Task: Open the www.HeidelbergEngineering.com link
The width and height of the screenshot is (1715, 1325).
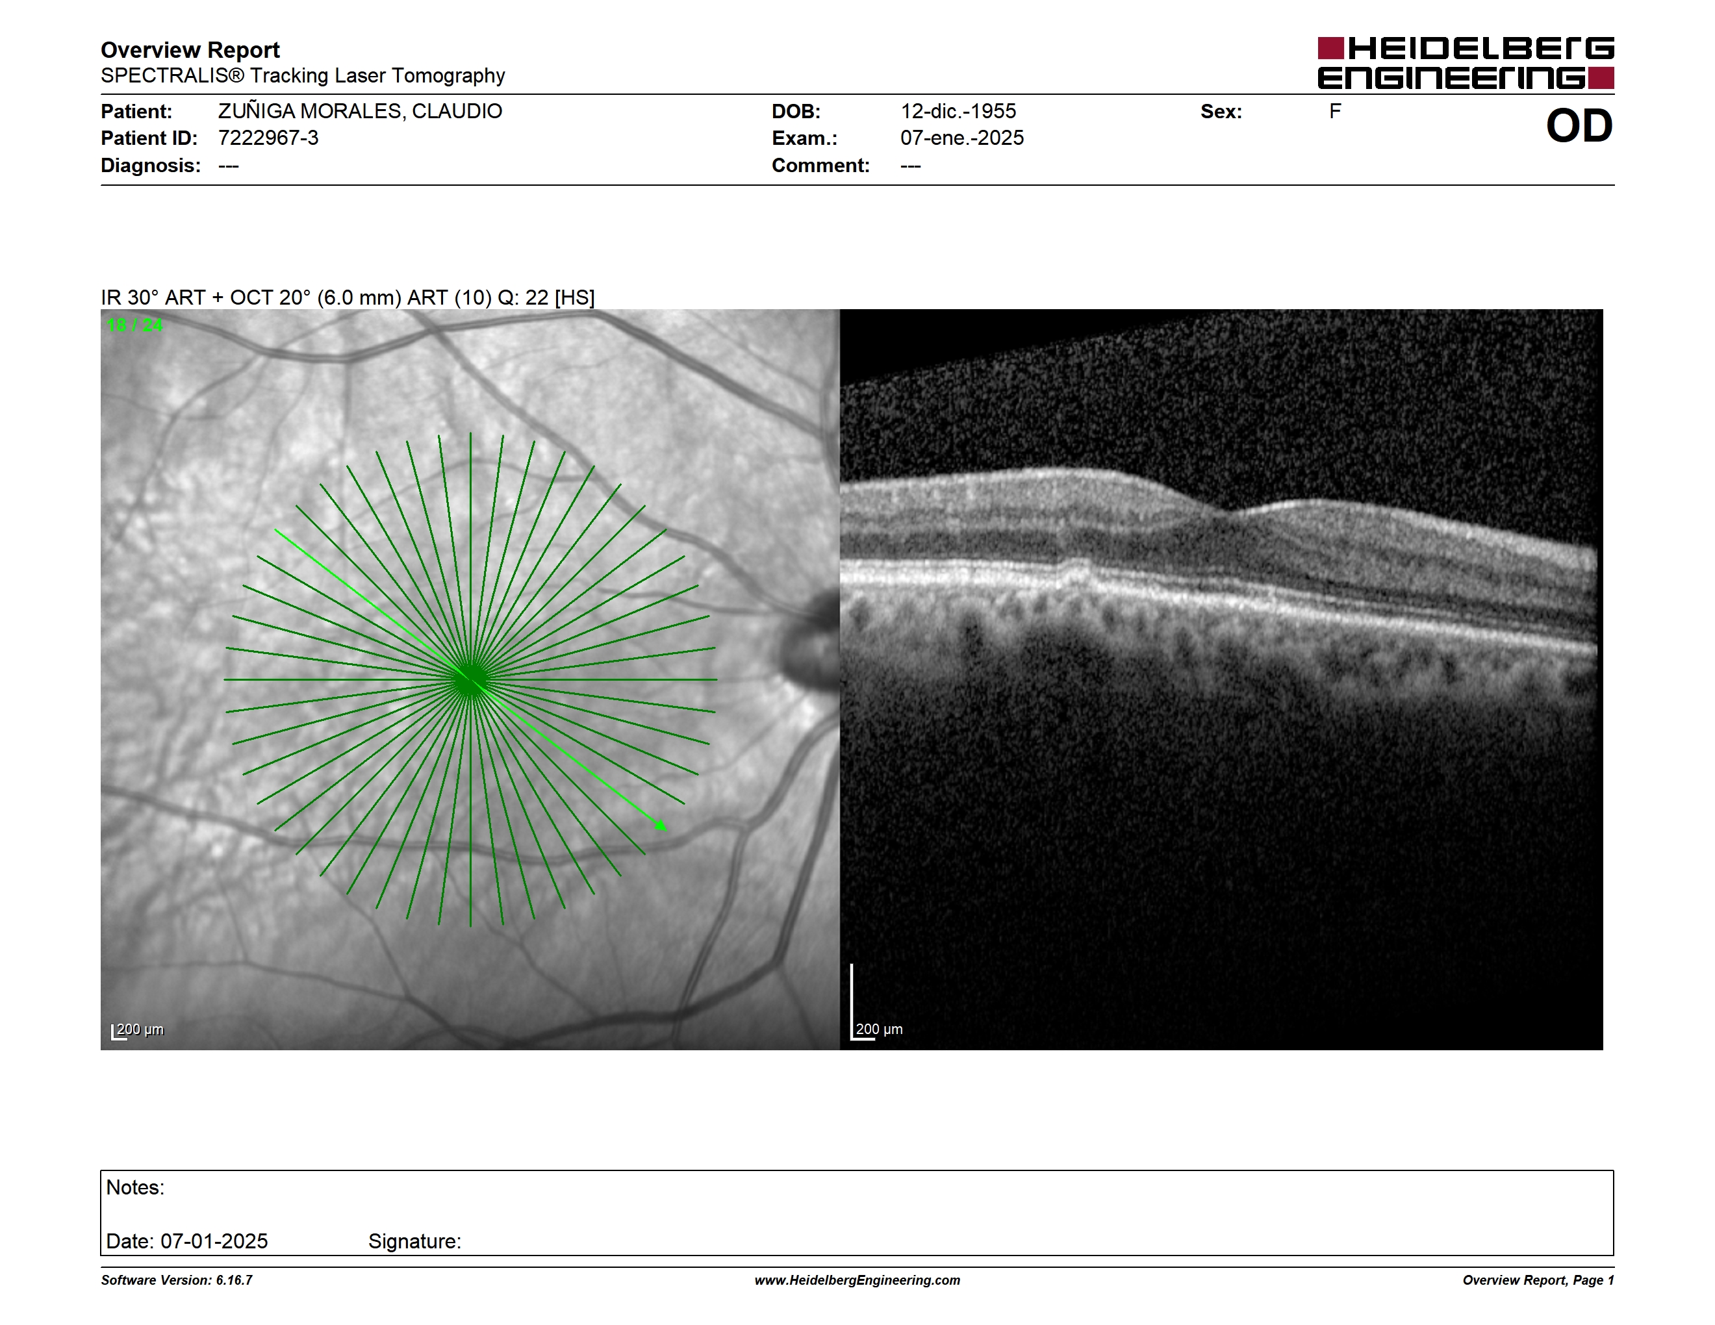Action: click(857, 1280)
